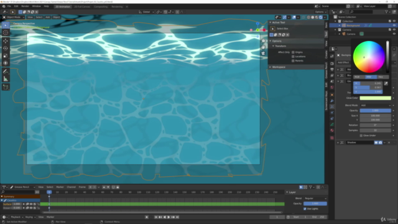Toggle the viewport overlays icon

(x=294, y=17)
